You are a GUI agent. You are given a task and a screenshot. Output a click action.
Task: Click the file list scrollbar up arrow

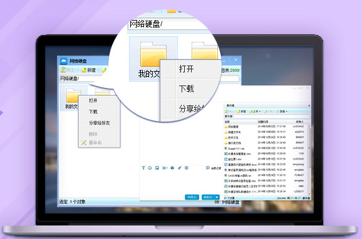click(x=309, y=126)
